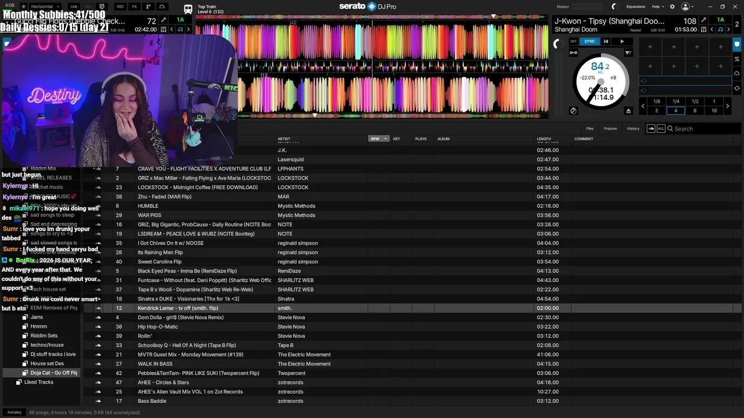Open the techno/house crate
The height and width of the screenshot is (418, 744).
[47, 345]
